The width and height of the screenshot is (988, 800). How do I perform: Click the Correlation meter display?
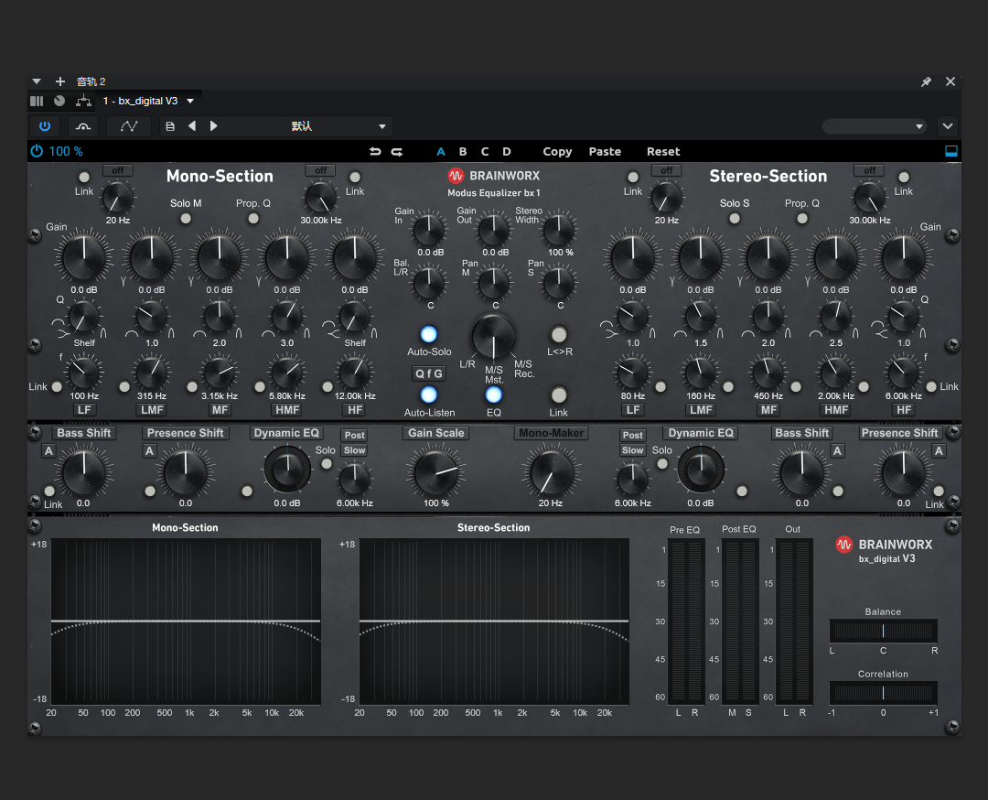883,693
